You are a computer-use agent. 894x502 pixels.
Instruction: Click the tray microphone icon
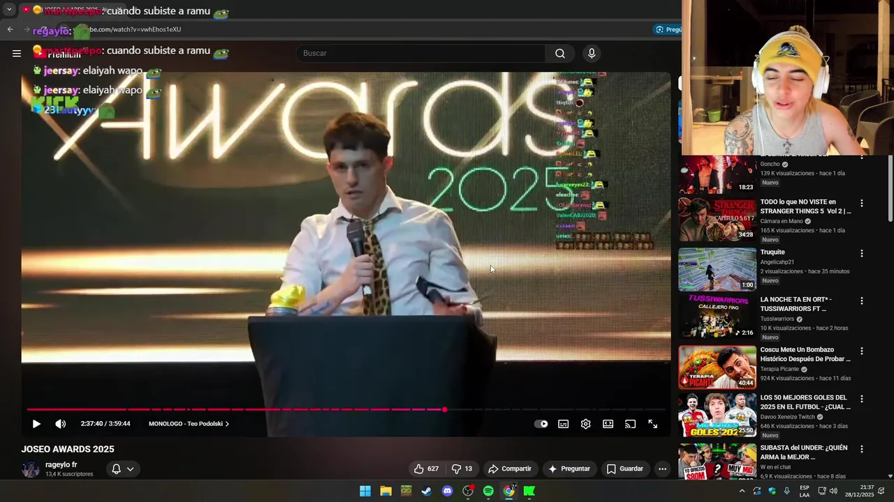(787, 492)
